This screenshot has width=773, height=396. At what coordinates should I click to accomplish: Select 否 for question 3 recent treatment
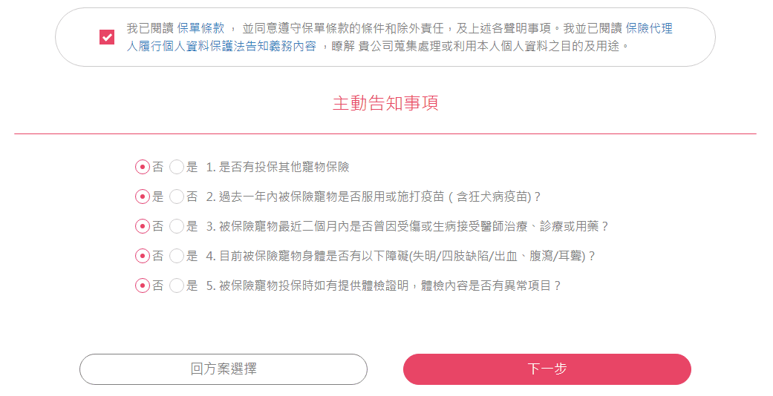[x=143, y=226]
